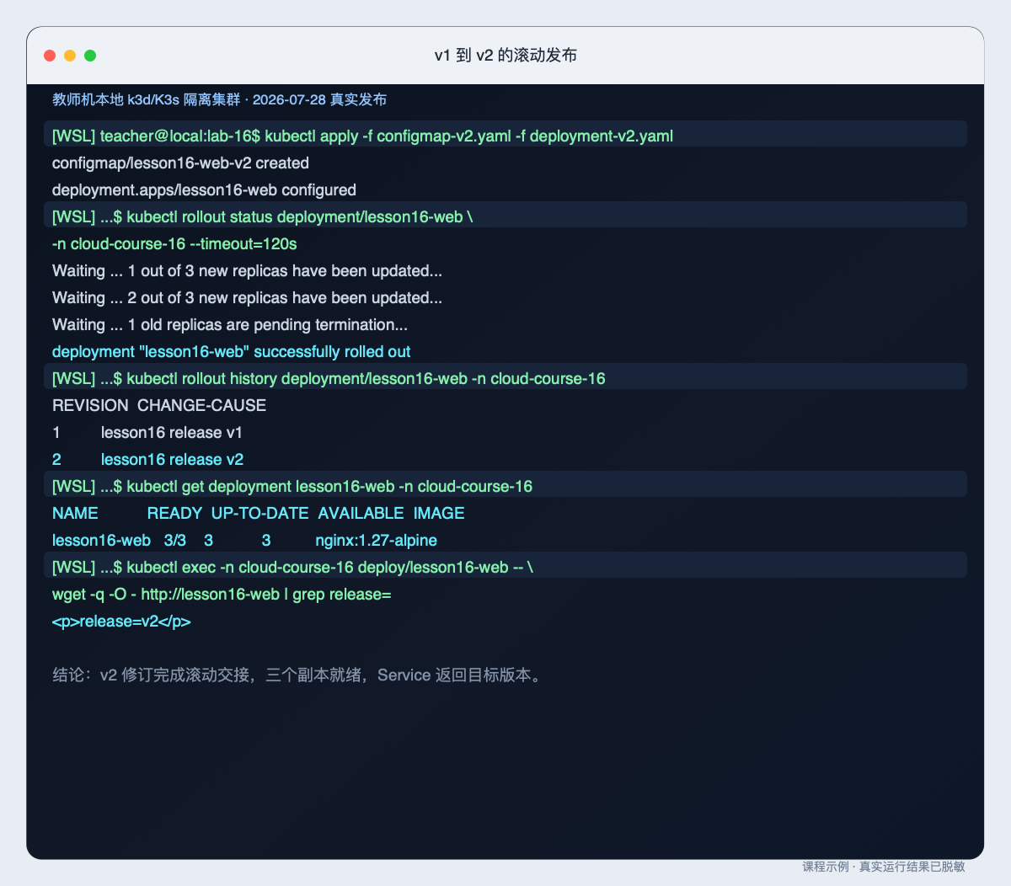
Task: Click the green maximize window dot
Action: 90,56
